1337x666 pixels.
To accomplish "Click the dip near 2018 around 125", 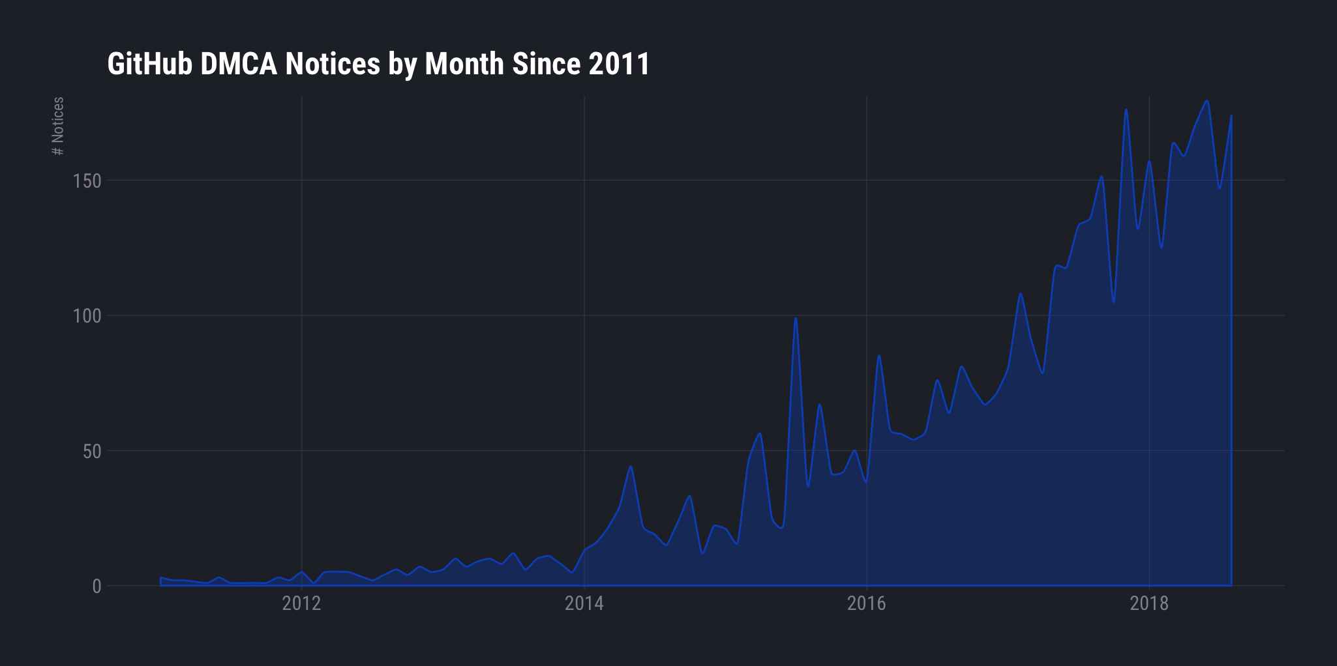I will pos(1162,248).
